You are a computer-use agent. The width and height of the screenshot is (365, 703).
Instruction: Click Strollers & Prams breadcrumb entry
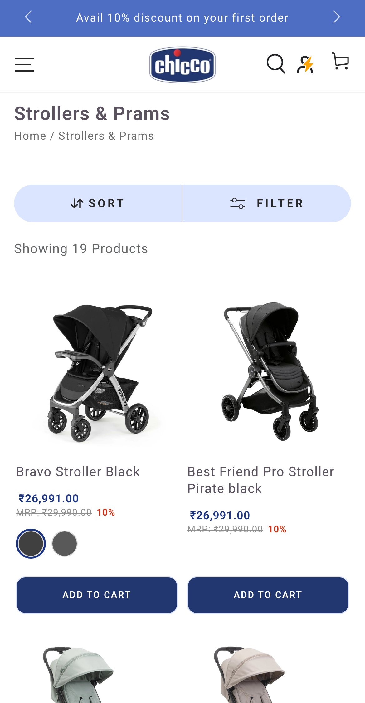pyautogui.click(x=106, y=136)
